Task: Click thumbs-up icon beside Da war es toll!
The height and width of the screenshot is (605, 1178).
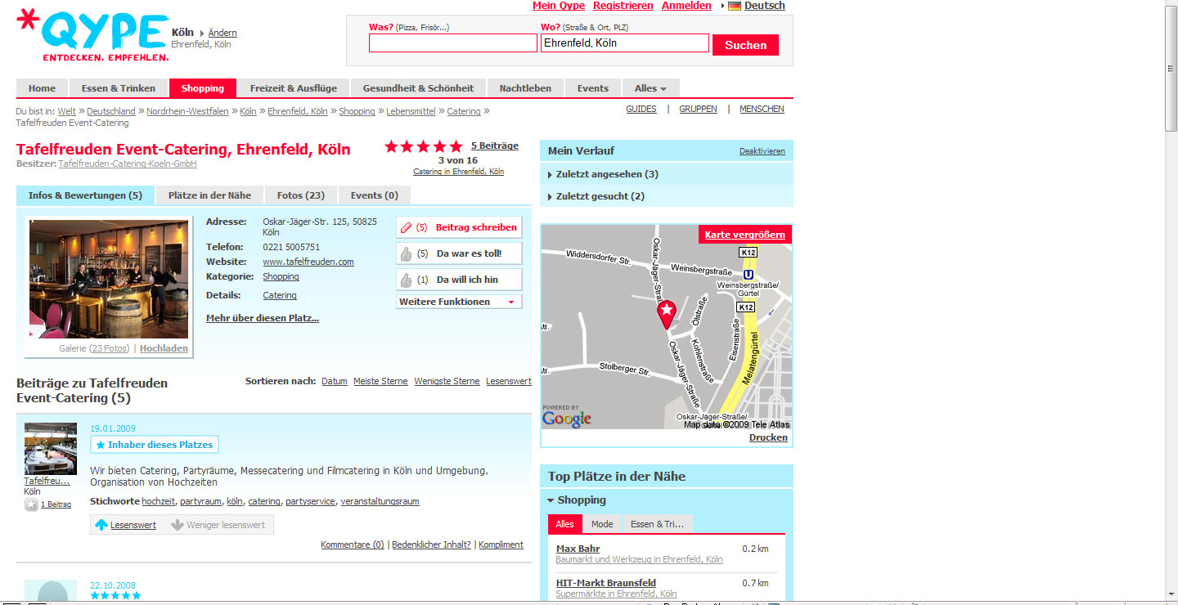Action: click(407, 253)
